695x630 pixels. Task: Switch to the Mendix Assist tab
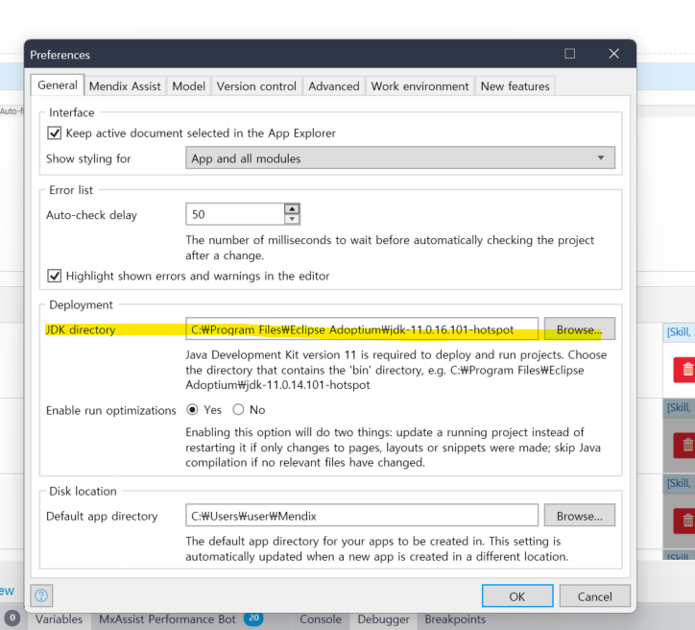pos(125,86)
